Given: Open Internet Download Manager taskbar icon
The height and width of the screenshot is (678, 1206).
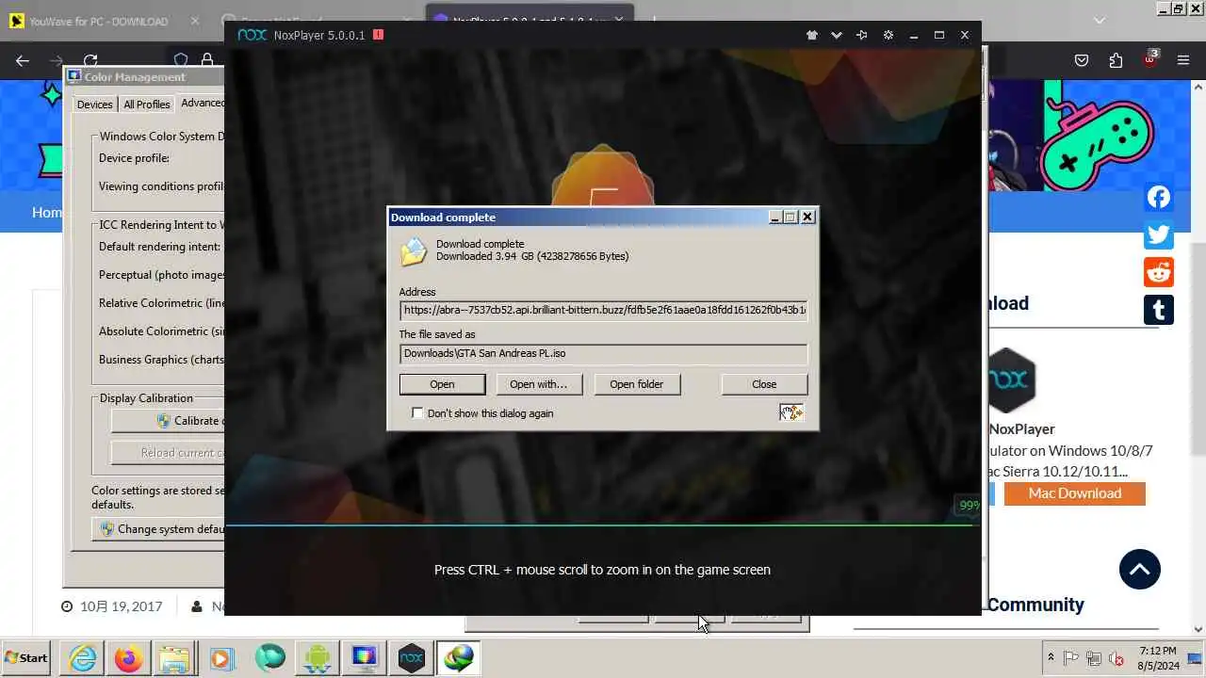Looking at the screenshot, I should point(459,658).
